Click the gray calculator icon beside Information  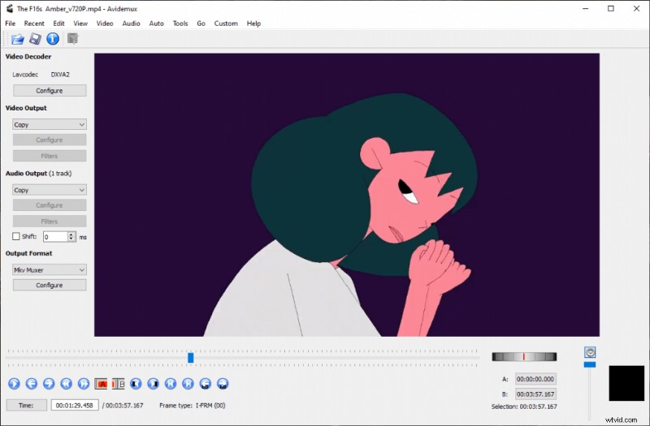click(x=72, y=39)
